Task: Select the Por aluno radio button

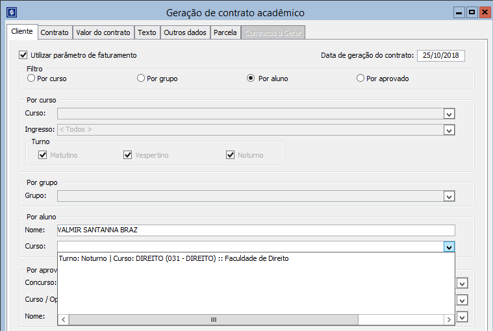Action: [251, 79]
